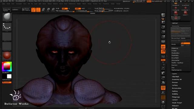194x109 pixels.
Task: Open the Brush menu
Action: click(8, 4)
